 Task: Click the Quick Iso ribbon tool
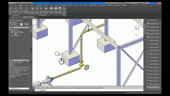point(11,10)
